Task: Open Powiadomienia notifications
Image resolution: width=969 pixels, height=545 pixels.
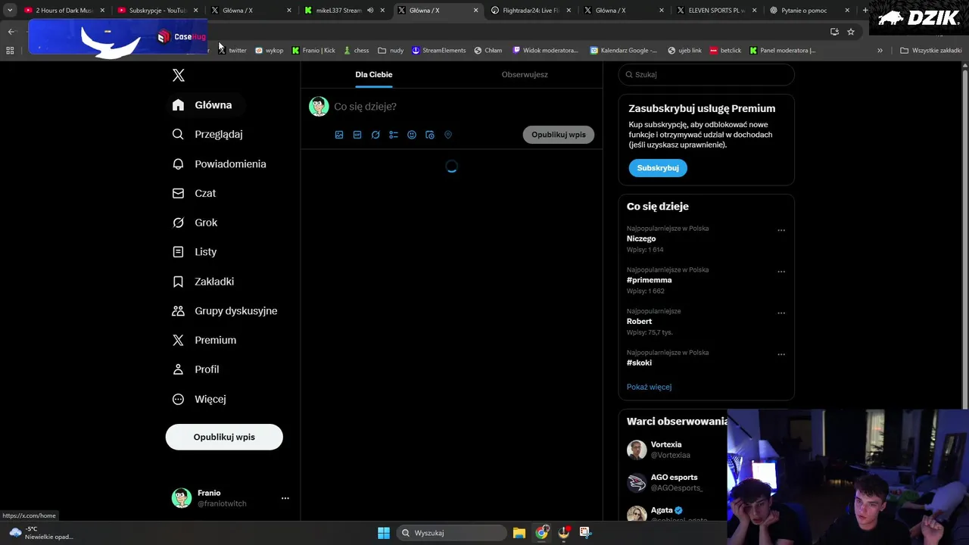Action: 220,163
